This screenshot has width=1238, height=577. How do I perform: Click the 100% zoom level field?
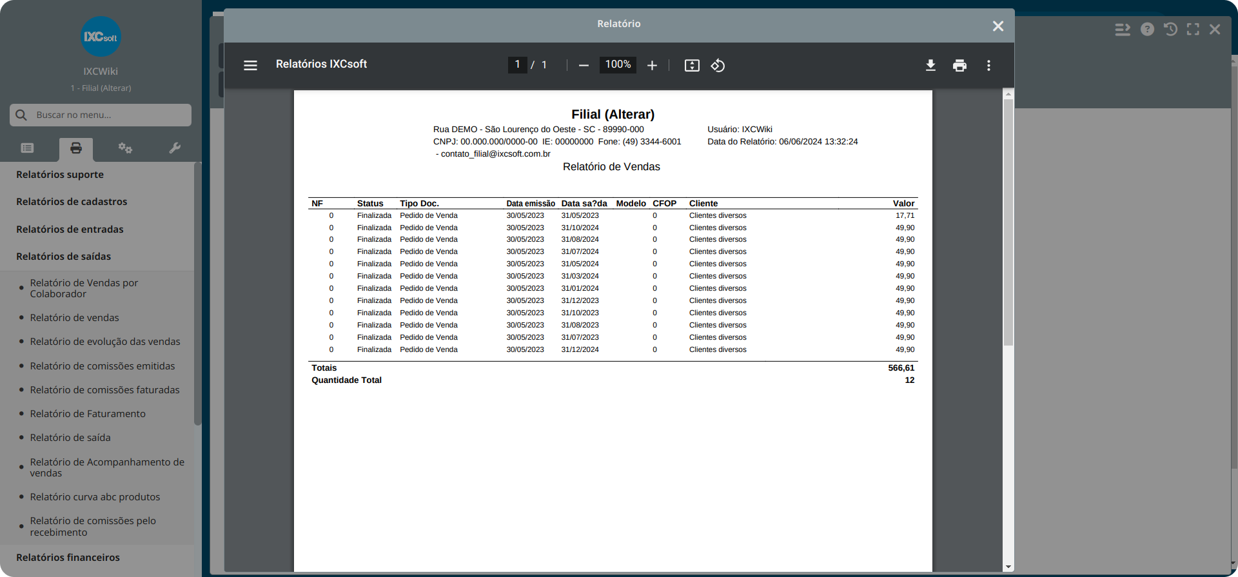pyautogui.click(x=618, y=64)
